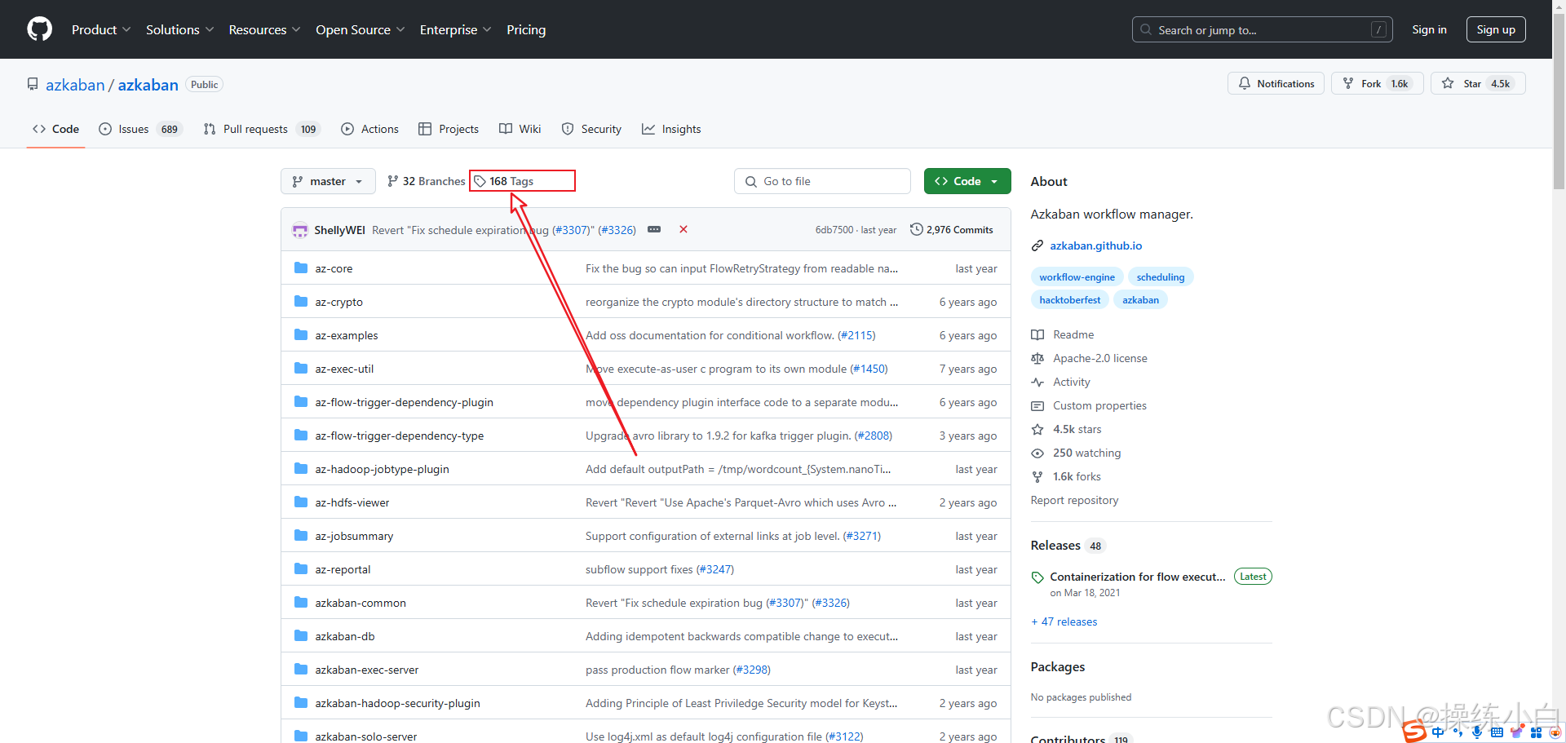Open pull request #3326 in commit header
1566x743 pixels.
click(x=617, y=230)
